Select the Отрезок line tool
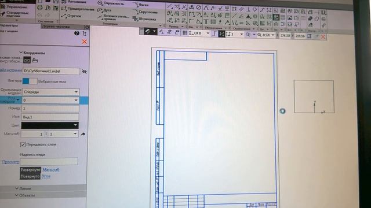The height and width of the screenshot is (208, 371). coord(71,16)
